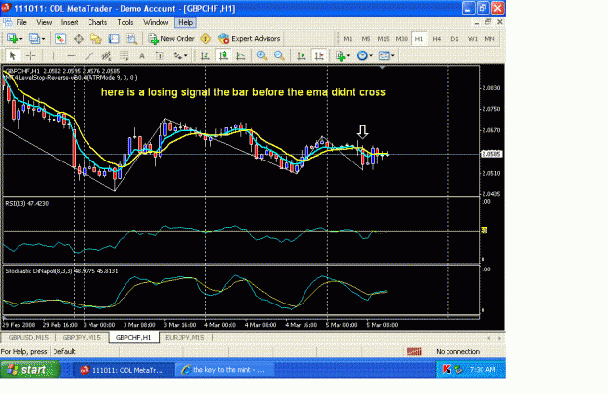
Task: Toggle Chart Shift button
Action: [319, 55]
